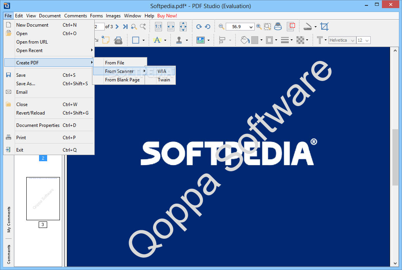
Task: Click the previous view magnifier icon
Action: (x=134, y=27)
